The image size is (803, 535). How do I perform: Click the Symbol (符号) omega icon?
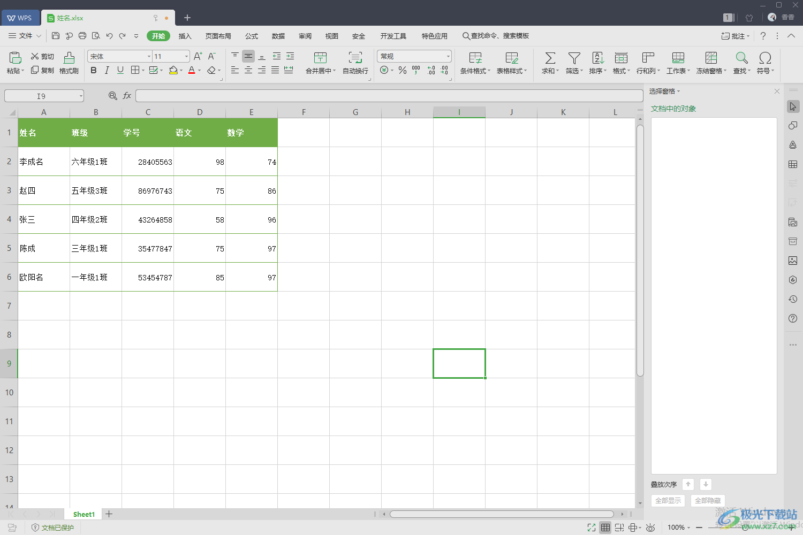click(766, 58)
